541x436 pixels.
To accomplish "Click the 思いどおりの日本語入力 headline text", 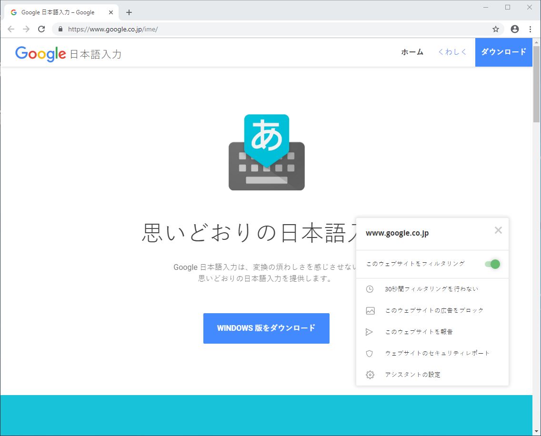I will click(249, 233).
